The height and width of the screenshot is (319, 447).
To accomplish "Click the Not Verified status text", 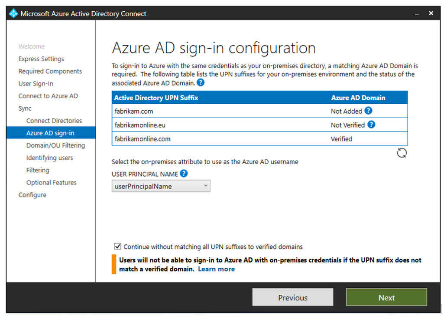I will coord(348,125).
